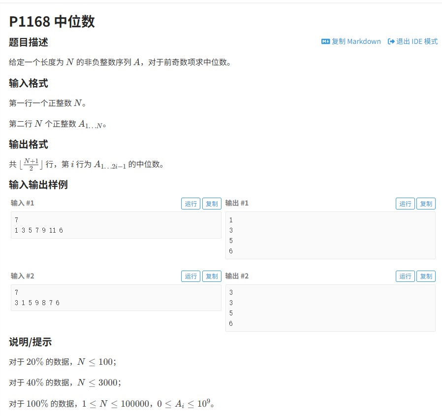Click inside the 输入 #2 sample text box
Screen dimensions: 442x416
[x=116, y=297]
